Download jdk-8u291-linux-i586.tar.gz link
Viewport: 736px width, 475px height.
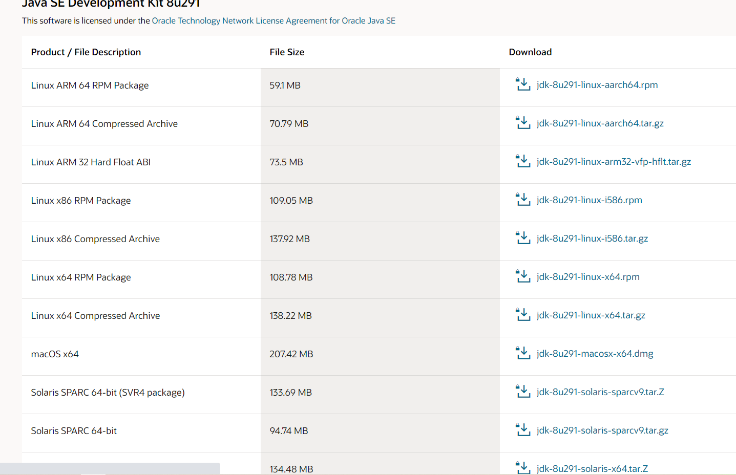[592, 239]
